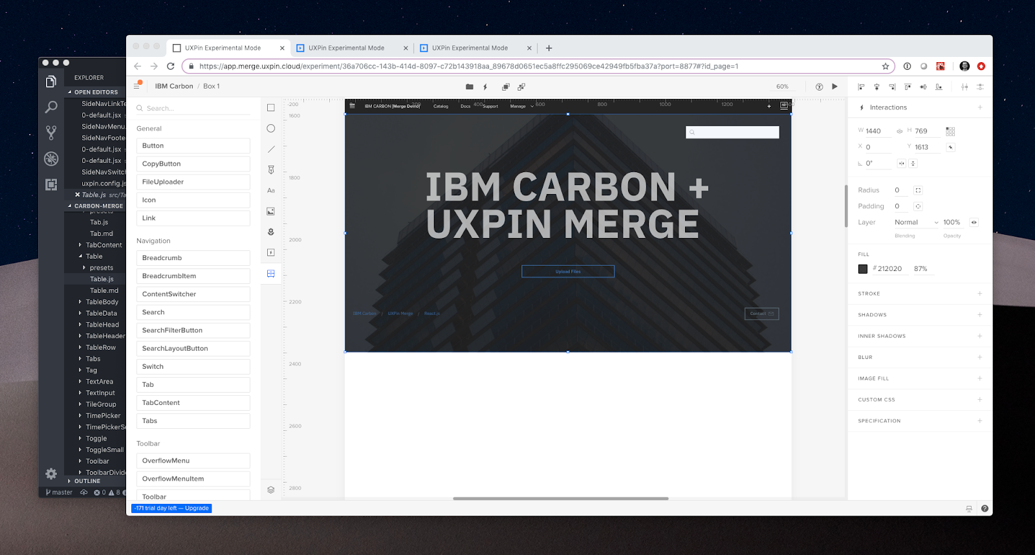1035x555 pixels.
Task: Select the Hotspot tool
Action: [271, 253]
